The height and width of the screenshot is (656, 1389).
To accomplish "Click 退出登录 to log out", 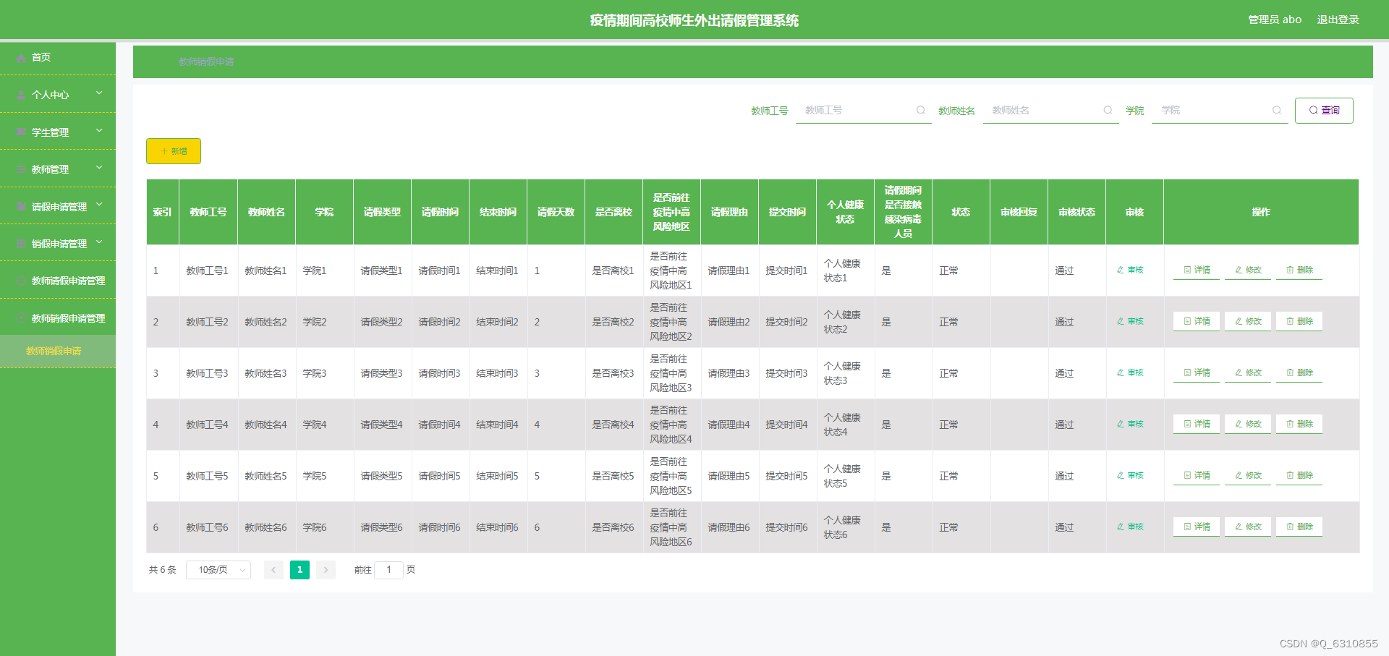I will [1338, 20].
